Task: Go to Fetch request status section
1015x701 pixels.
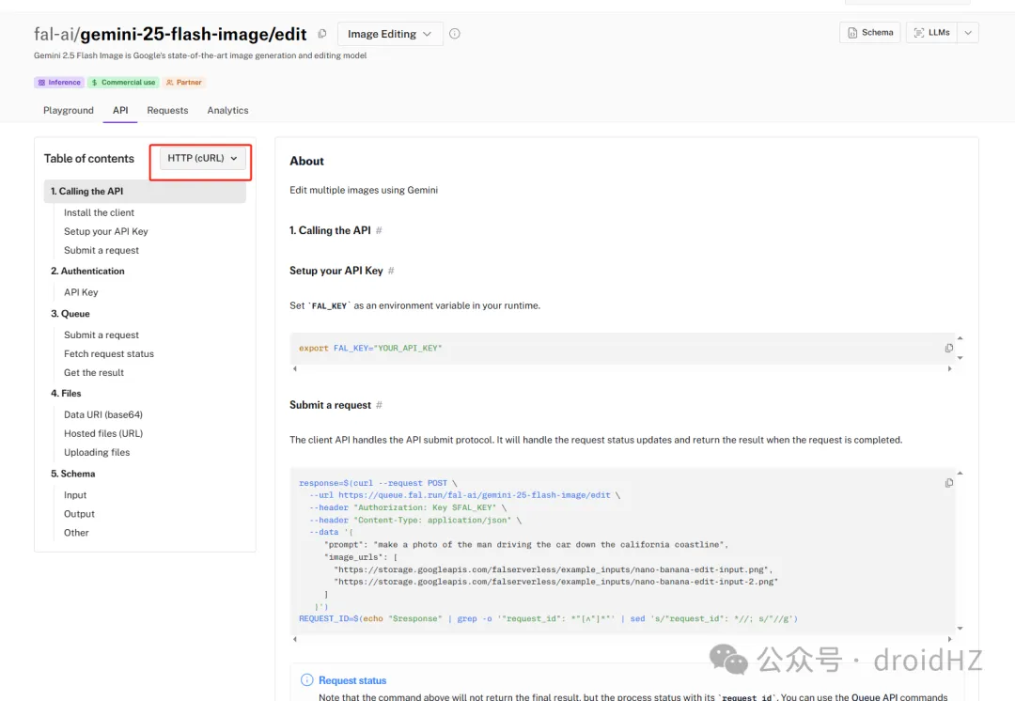Action: (109, 354)
